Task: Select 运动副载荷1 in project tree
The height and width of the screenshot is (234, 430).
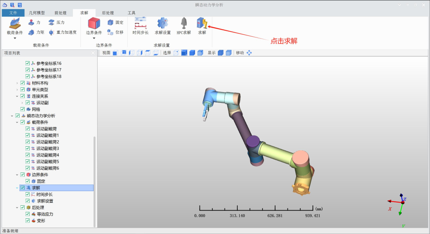Action: click(48, 135)
